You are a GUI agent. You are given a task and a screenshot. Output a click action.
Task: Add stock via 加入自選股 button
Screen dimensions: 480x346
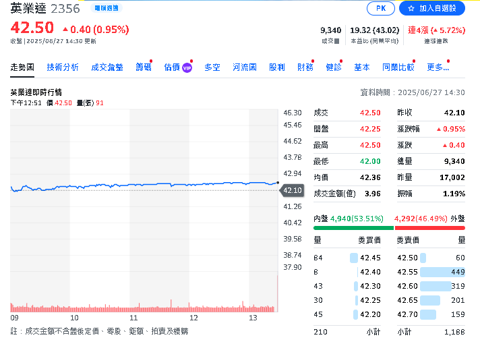click(432, 8)
